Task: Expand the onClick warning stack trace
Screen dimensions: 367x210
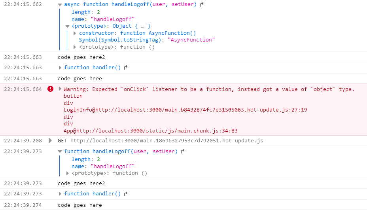Action: [60, 89]
